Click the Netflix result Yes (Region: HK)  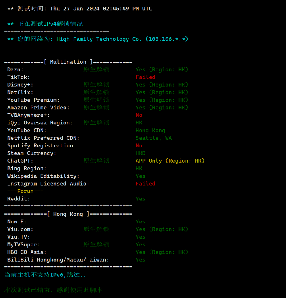(x=162, y=92)
